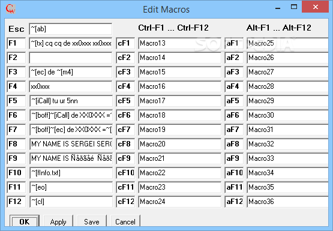Screen dimensions: 333x231
Task: Select the Macro33 field for aF9
Action: (x=287, y=158)
